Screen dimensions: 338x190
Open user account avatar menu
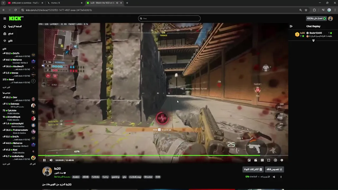pos(330,18)
